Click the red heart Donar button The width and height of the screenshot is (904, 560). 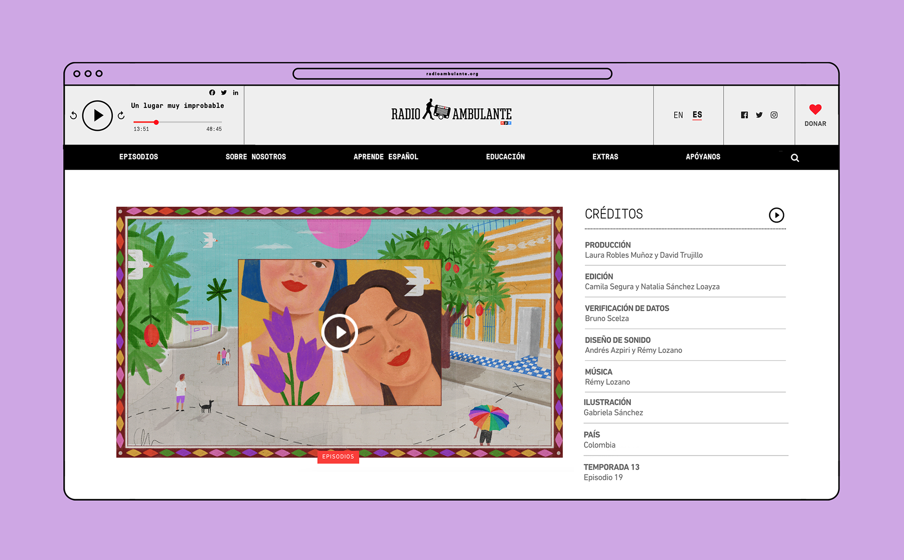[815, 115]
